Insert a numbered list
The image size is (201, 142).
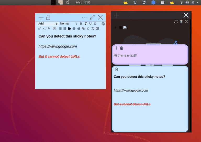(x=65, y=29)
